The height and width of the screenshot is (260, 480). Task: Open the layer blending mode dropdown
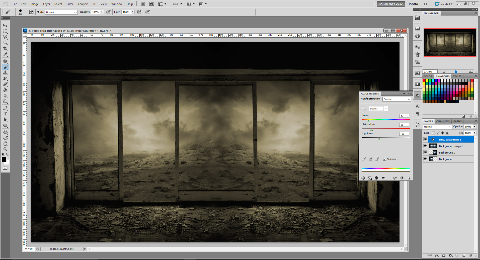pos(437,126)
